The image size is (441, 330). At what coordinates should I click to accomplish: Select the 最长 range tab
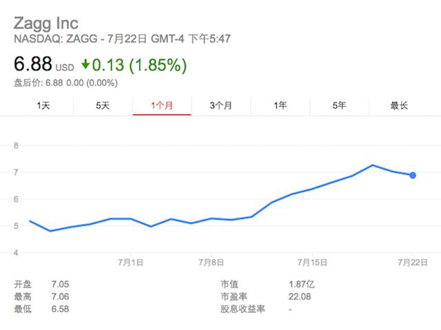pyautogui.click(x=399, y=105)
